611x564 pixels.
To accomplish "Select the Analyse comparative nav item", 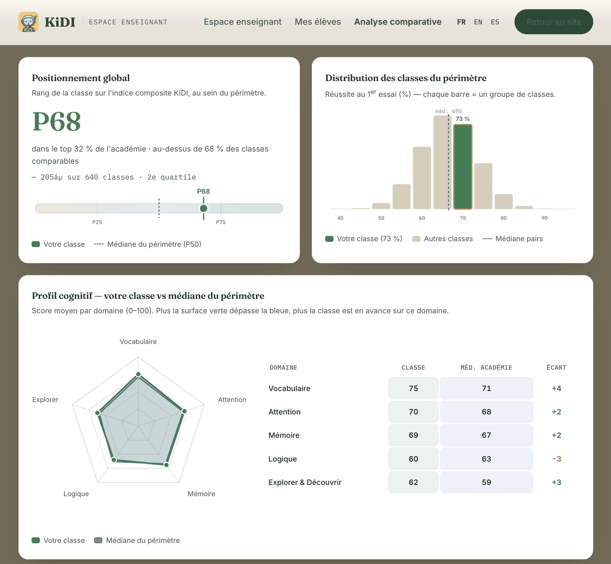I will click(x=398, y=22).
